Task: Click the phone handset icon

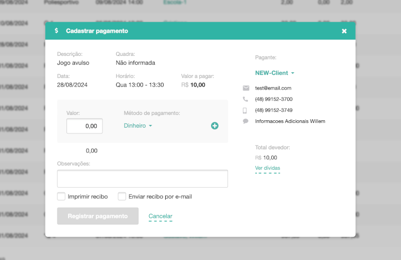Action: pyautogui.click(x=245, y=99)
